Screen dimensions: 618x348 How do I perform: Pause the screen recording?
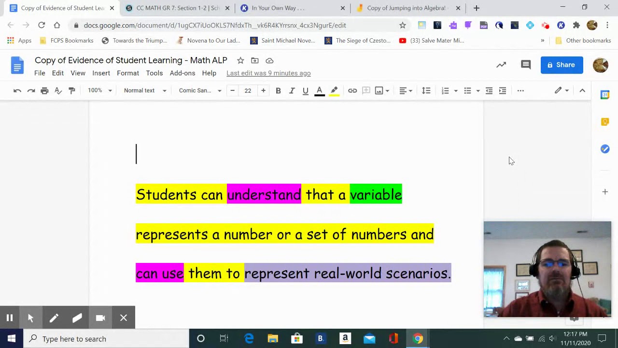pos(9,318)
